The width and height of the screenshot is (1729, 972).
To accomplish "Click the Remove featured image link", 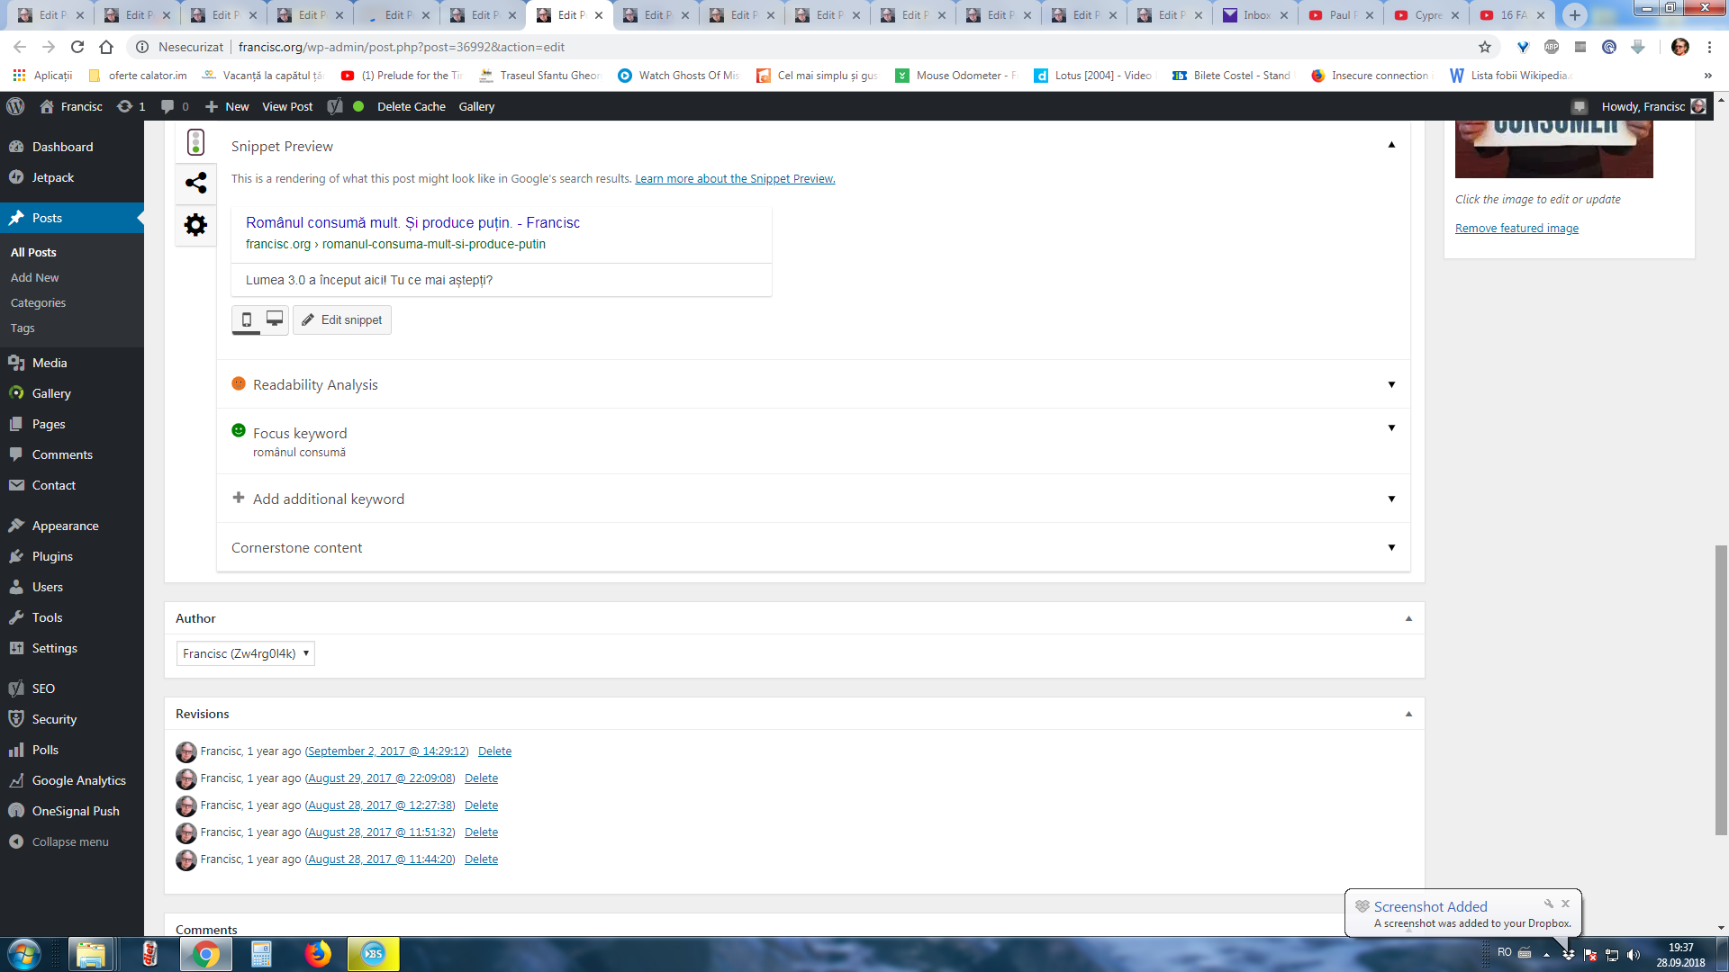I will coord(1516,229).
